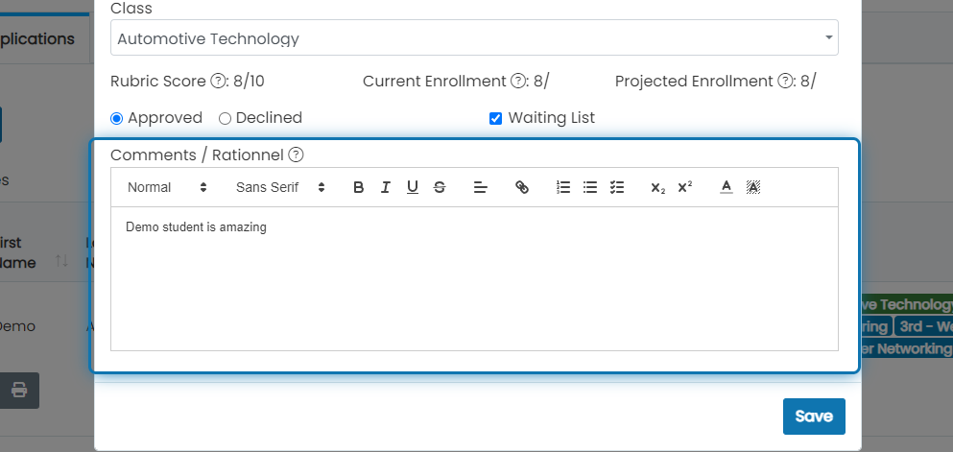The image size is (953, 452).
Task: Open the text color picker
Action: pyautogui.click(x=727, y=188)
